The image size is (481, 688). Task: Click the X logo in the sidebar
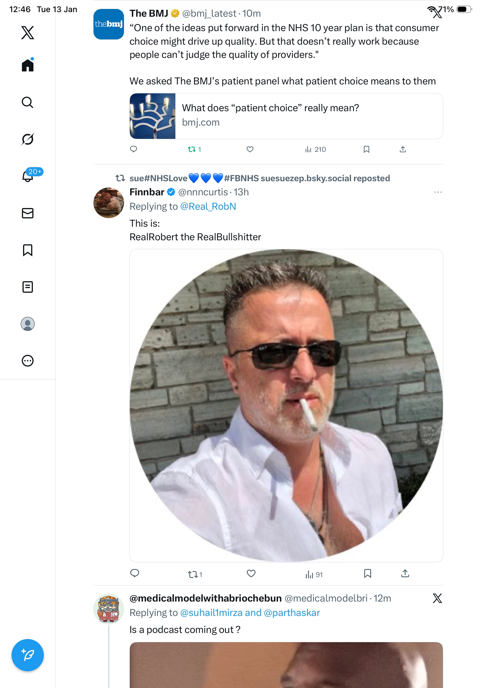(x=28, y=32)
